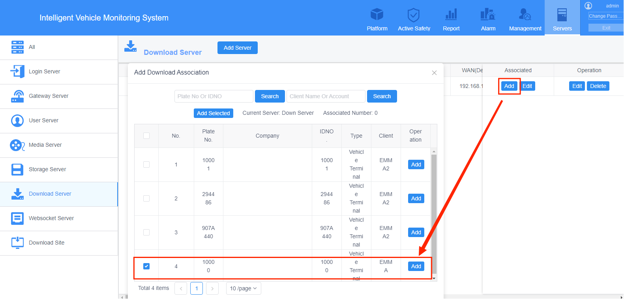Viewport: 624px width, 299px height.
Task: Click Search next to Plate No field
Action: 270,96
